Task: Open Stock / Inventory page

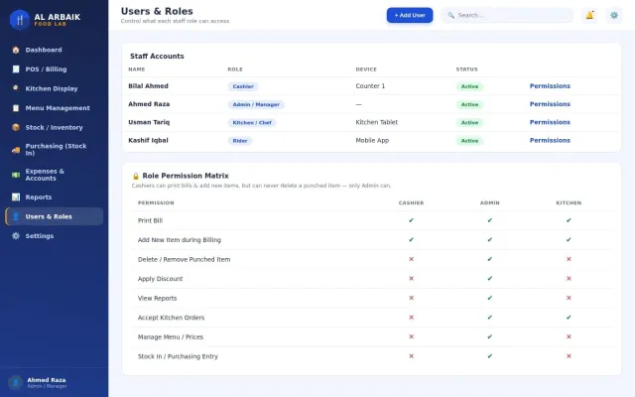Action: point(55,127)
